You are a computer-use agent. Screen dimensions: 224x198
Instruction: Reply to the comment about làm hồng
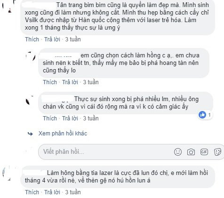[x=70, y=82]
